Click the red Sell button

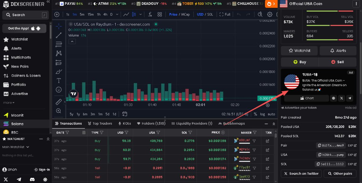click(x=337, y=62)
